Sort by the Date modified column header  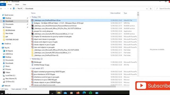coord(115,13)
